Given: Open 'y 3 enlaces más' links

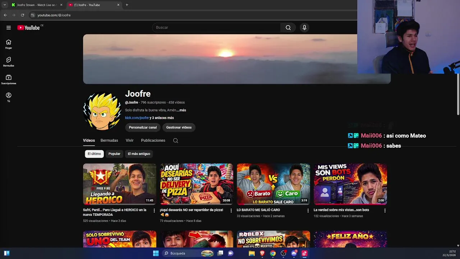Looking at the screenshot, I should (162, 118).
